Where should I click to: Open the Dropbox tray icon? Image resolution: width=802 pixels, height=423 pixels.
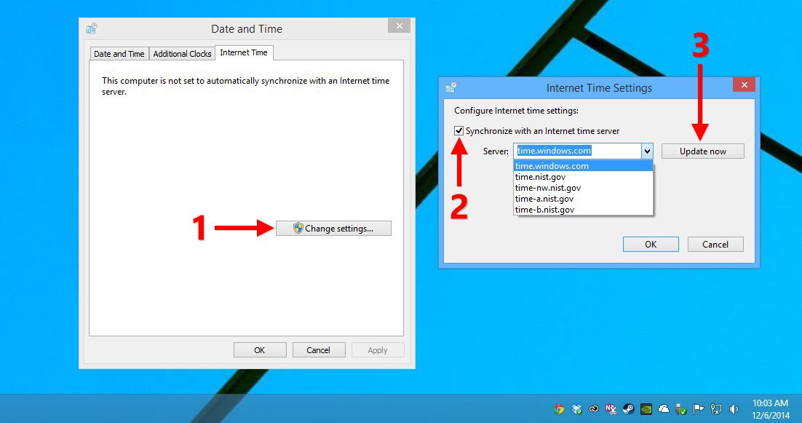576,408
